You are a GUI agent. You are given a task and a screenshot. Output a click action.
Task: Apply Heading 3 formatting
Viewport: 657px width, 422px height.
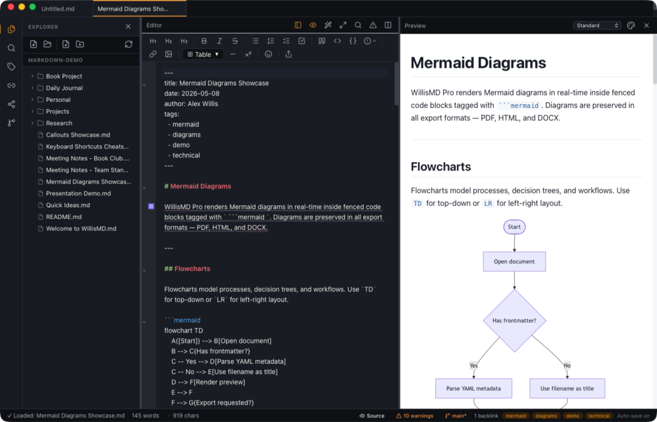coord(184,41)
